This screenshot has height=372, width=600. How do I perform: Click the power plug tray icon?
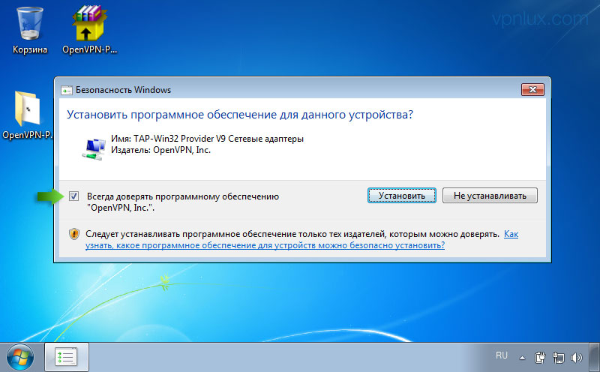tap(540, 358)
